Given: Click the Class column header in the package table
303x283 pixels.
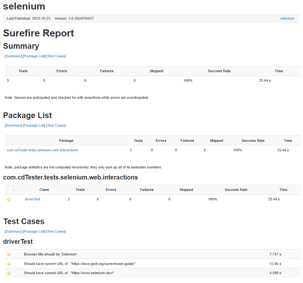Looking at the screenshot, I should (44, 190).
